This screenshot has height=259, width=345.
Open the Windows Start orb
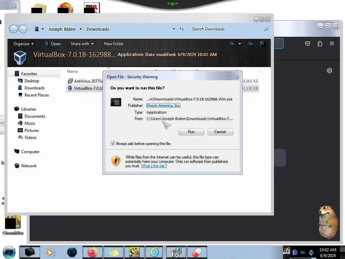pyautogui.click(x=9, y=252)
